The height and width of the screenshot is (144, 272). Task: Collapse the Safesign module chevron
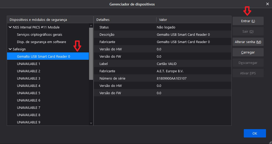click(x=10, y=49)
